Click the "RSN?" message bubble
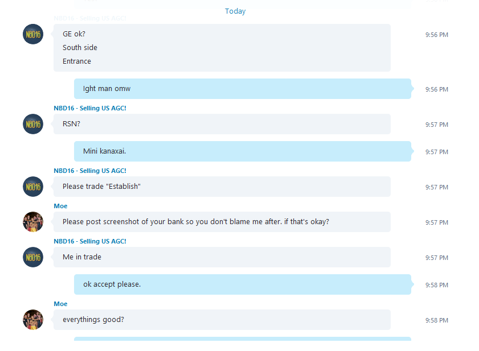The width and height of the screenshot is (479, 351). 222,124
